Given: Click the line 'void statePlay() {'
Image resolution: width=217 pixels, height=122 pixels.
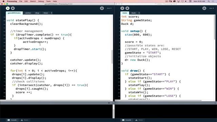Looking at the screenshot, I should click(x=23, y=20).
